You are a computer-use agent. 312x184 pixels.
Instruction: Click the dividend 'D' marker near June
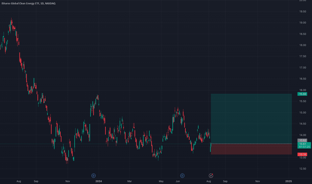pyautogui.click(x=182, y=176)
